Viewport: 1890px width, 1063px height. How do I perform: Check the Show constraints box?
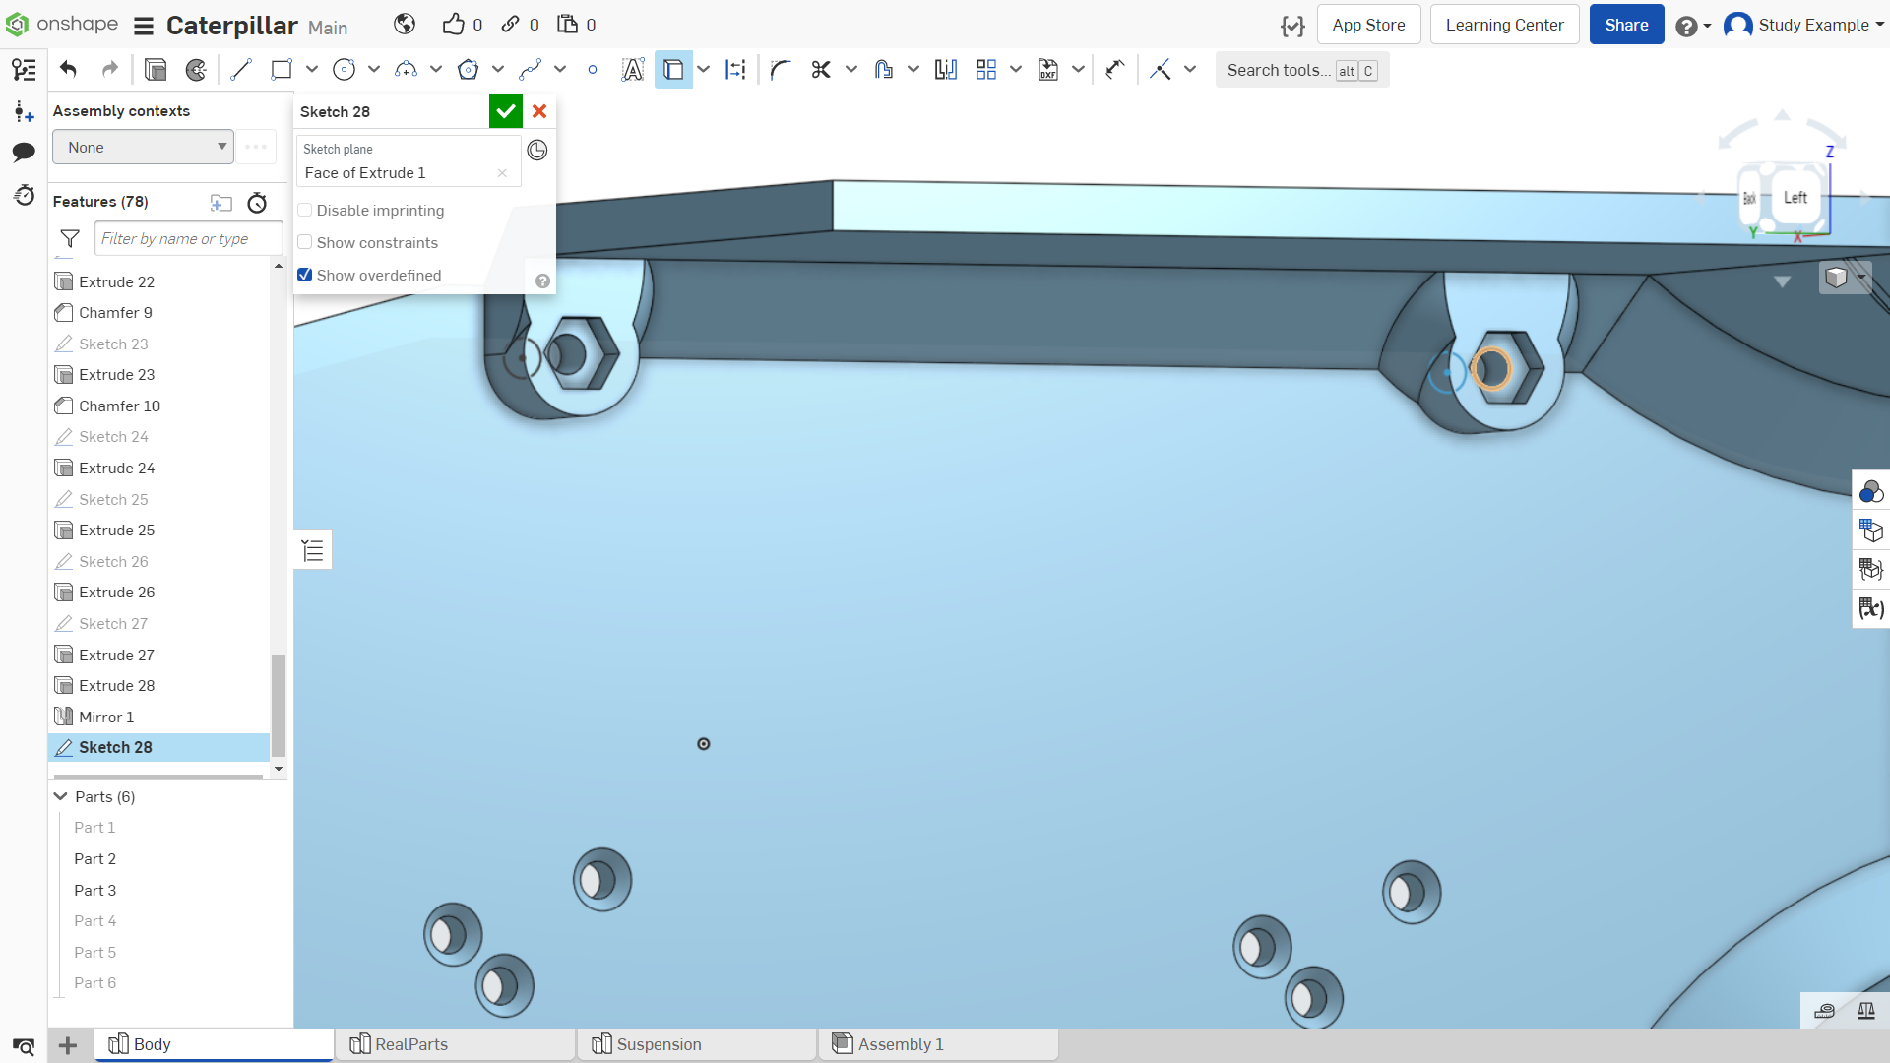305,242
